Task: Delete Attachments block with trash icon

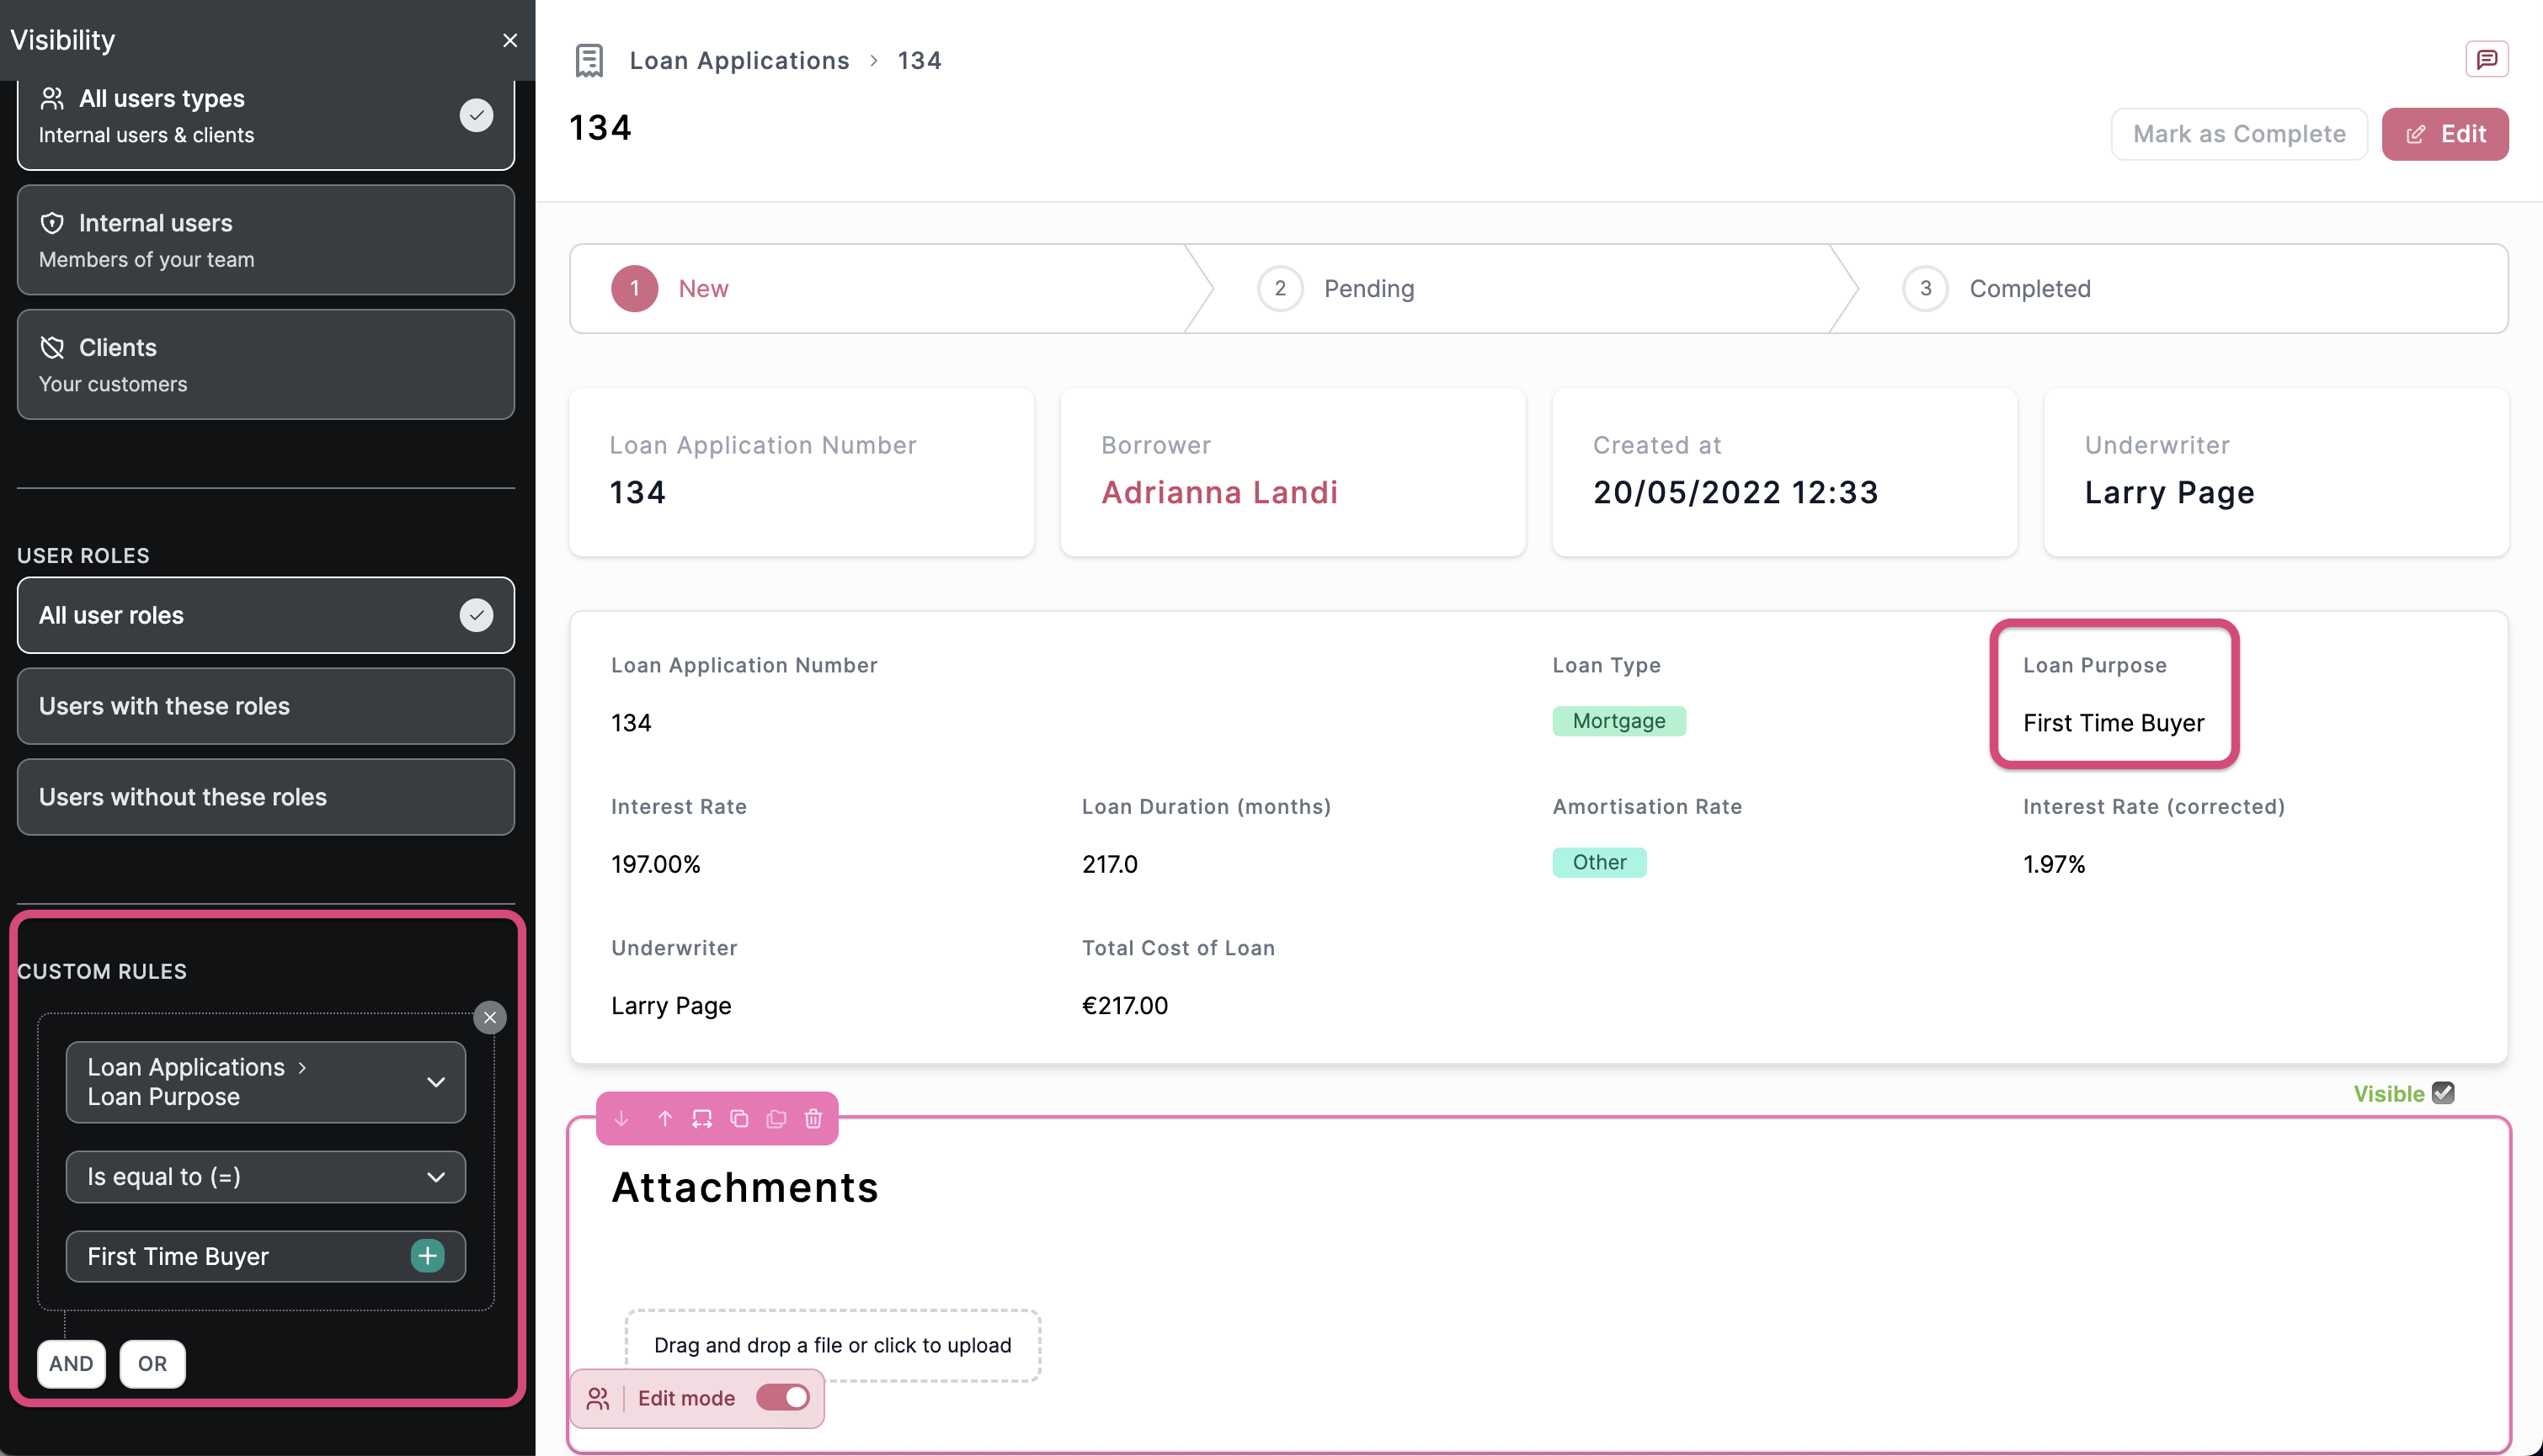Action: click(x=813, y=1118)
